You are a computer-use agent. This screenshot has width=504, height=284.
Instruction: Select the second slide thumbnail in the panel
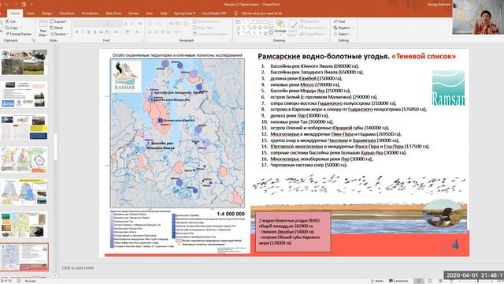[24, 95]
